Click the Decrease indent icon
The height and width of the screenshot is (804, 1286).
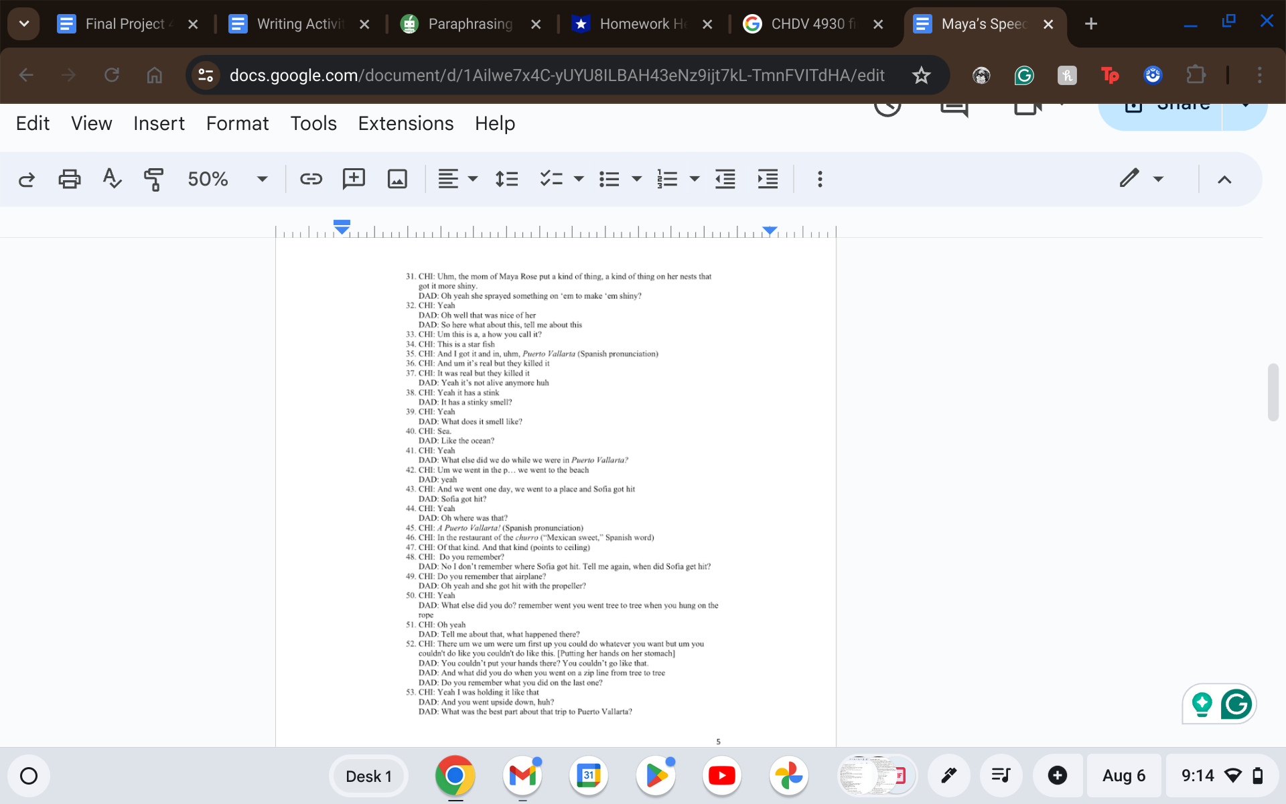[725, 179]
